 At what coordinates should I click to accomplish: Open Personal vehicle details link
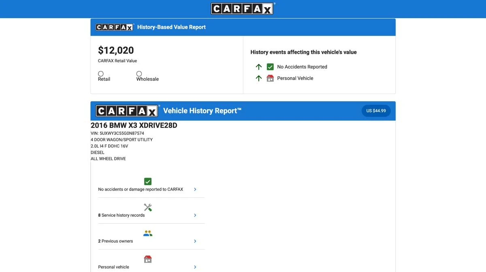click(x=114, y=267)
